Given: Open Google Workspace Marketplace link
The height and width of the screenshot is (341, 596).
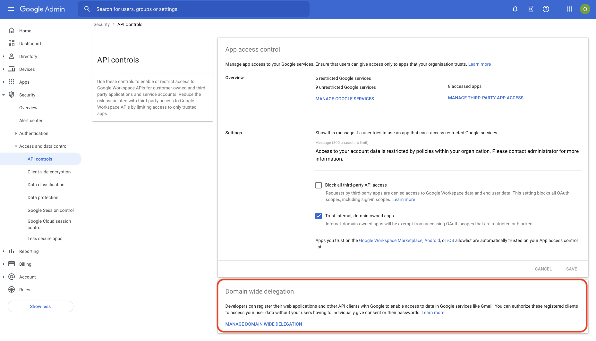Looking at the screenshot, I should 391,240.
